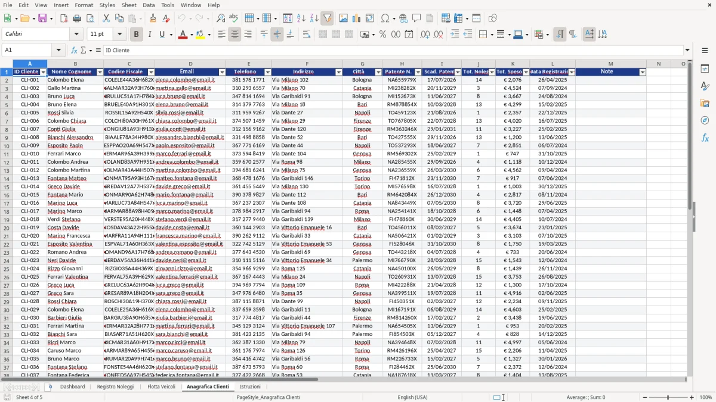Expand the Name Box dropdown
The width and height of the screenshot is (716, 402).
pyautogui.click(x=59, y=51)
